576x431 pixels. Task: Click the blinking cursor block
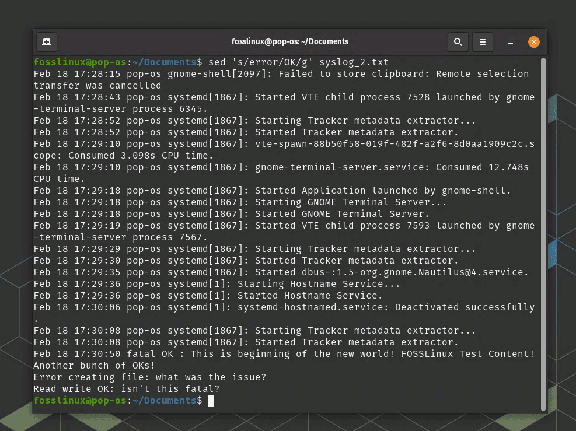coord(212,401)
